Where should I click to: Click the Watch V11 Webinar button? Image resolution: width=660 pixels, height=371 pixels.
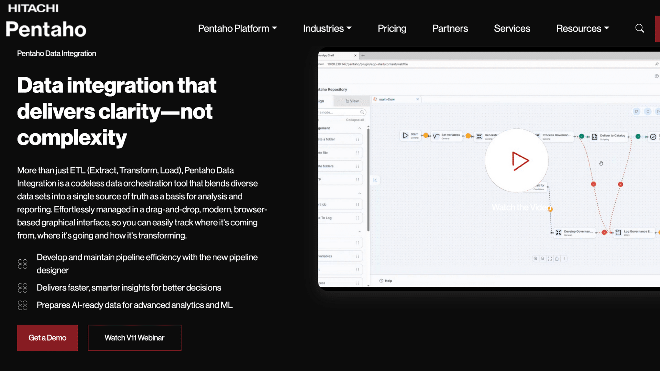tap(134, 338)
